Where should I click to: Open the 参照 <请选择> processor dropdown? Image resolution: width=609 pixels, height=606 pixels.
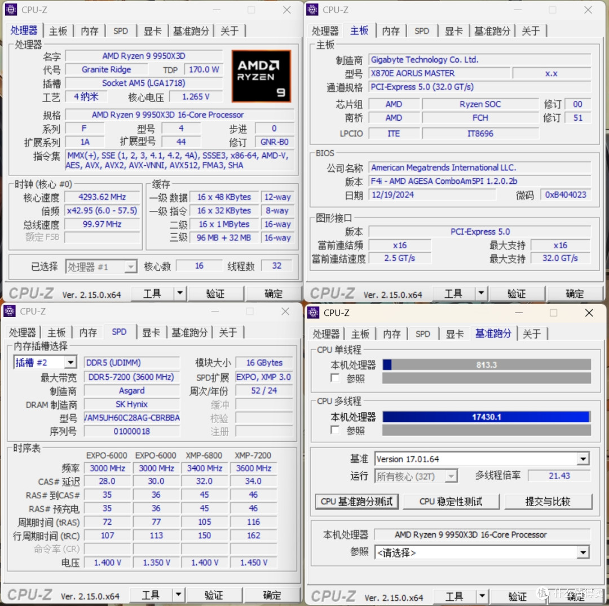[584, 552]
